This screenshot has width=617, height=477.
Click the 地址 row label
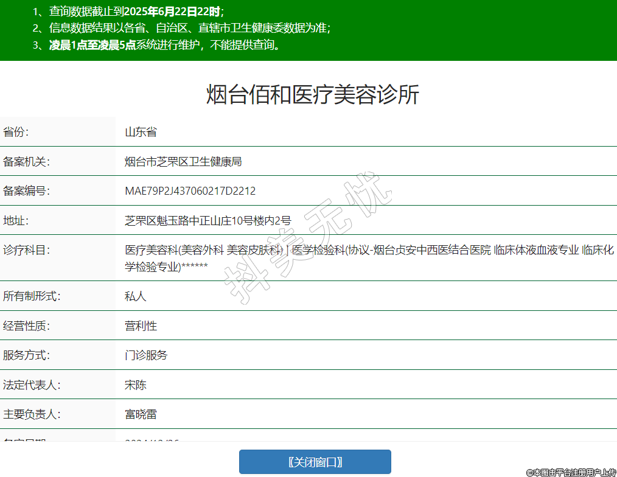(x=16, y=220)
